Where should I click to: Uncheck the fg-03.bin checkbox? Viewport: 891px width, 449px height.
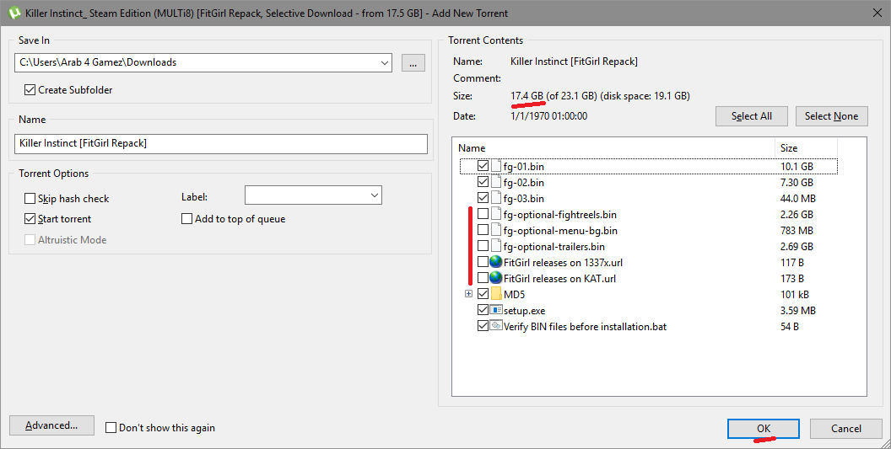[x=483, y=198]
